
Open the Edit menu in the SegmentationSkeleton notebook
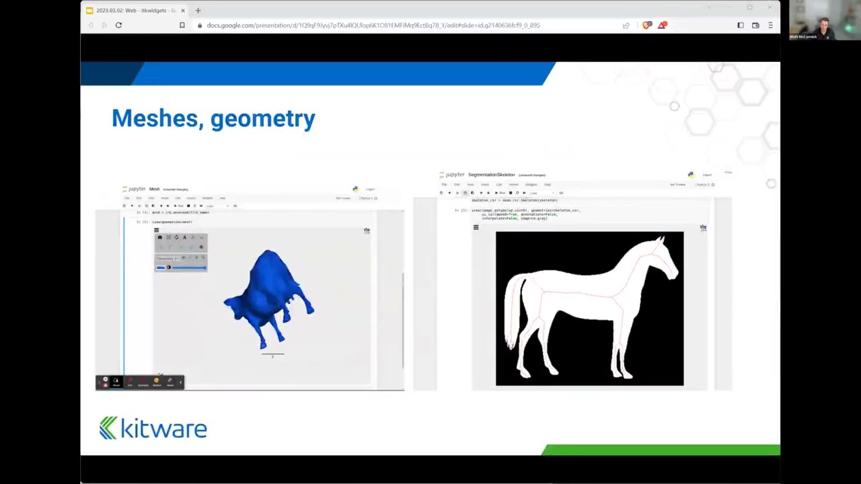[x=457, y=184]
